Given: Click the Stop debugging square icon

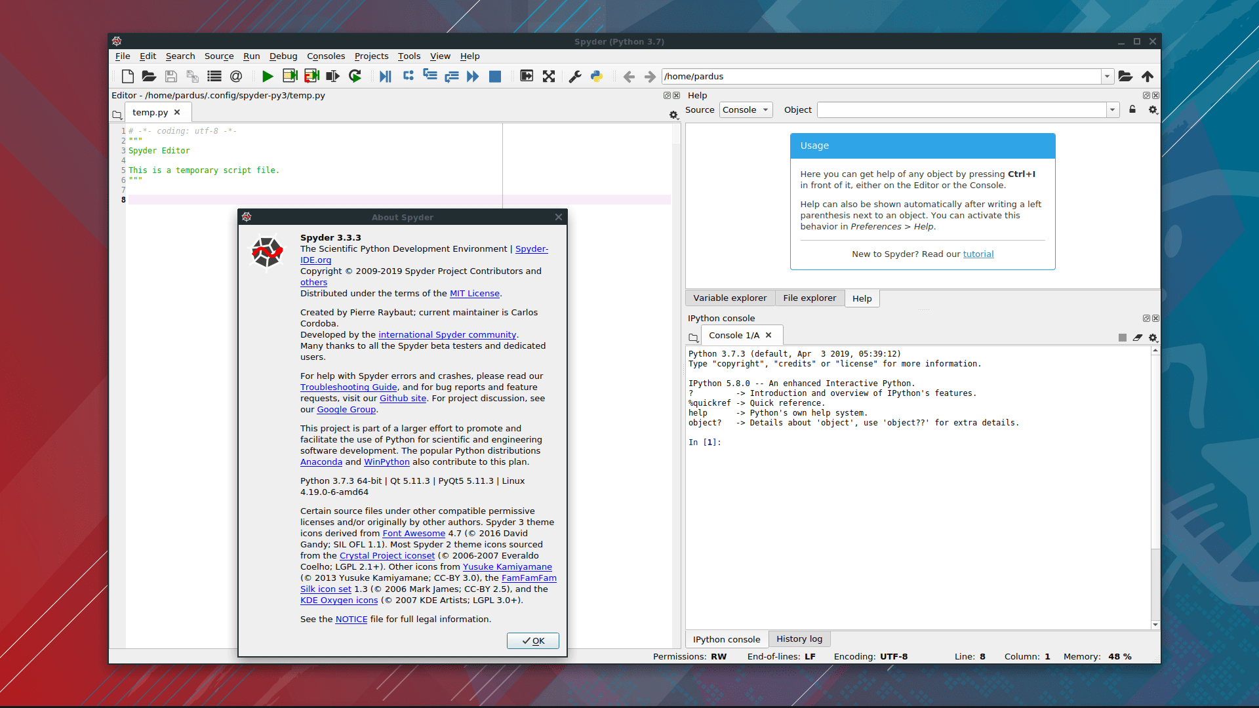Looking at the screenshot, I should [x=495, y=77].
